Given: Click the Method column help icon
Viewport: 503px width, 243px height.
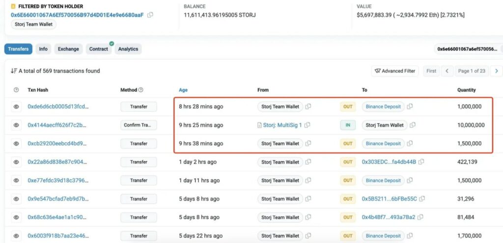Looking at the screenshot, I should click(140, 90).
